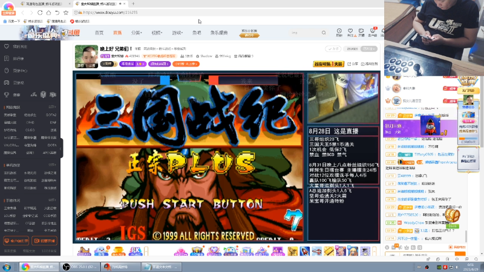The height and width of the screenshot is (272, 484).
Task: Click the 我要开播 button in sidebar
Action: point(44,241)
